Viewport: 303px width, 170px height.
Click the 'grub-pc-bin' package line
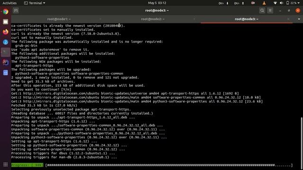[x=26, y=46]
